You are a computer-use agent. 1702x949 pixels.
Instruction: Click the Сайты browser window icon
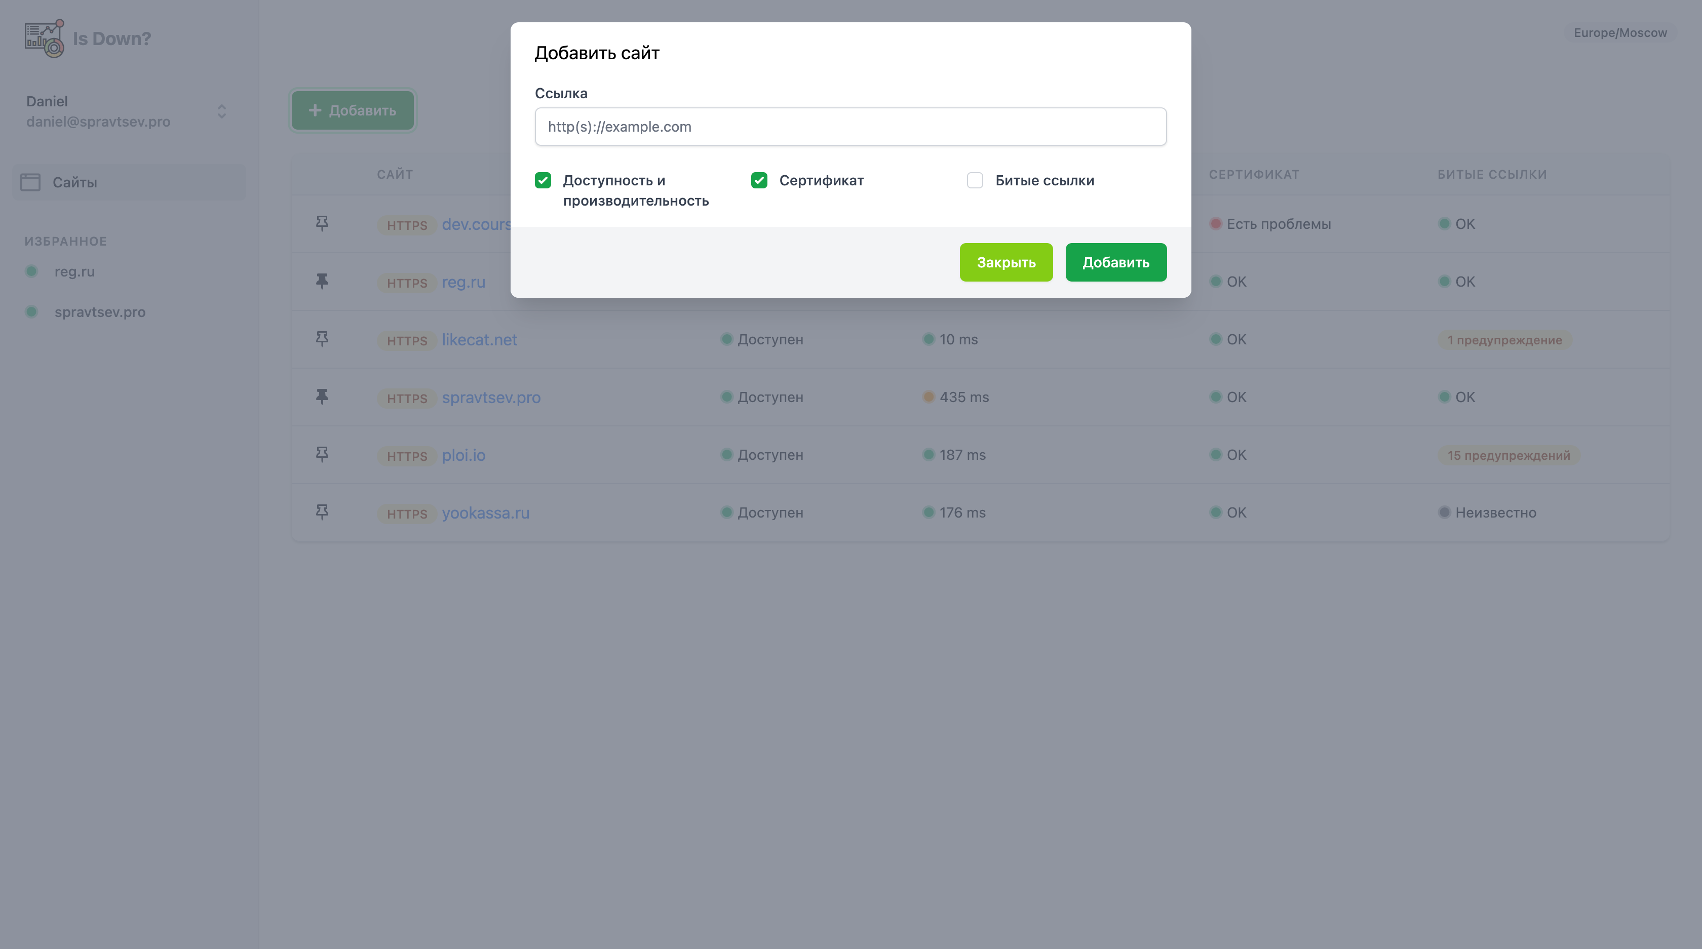click(30, 182)
